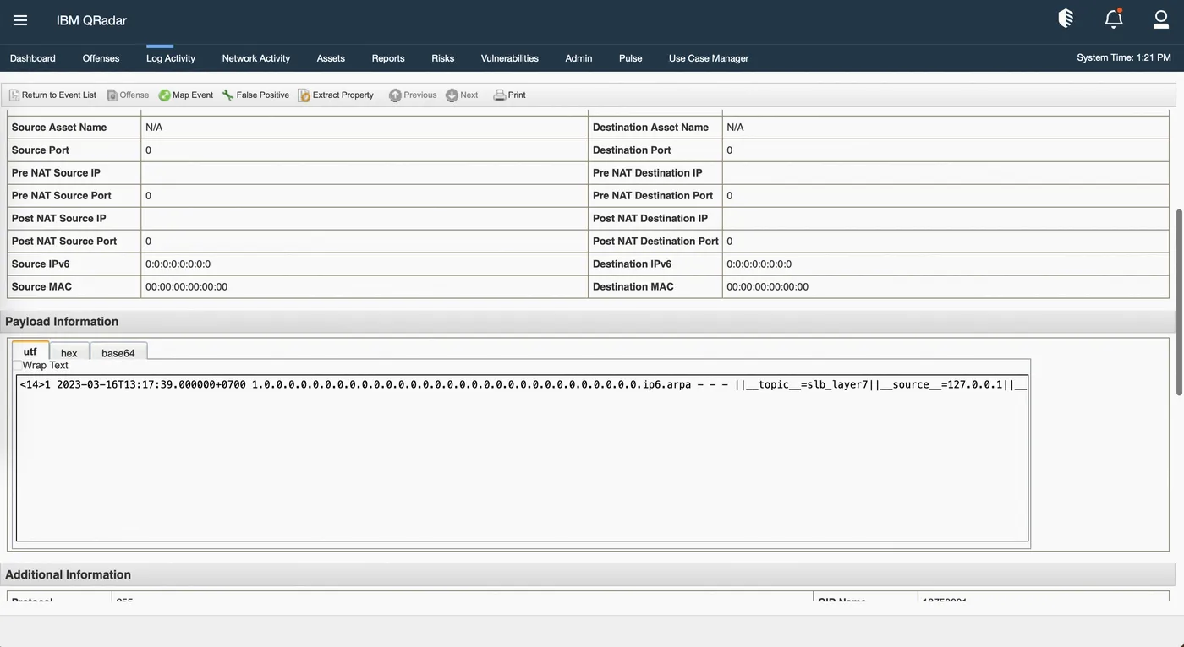The height and width of the screenshot is (647, 1184).
Task: Click the Pre NAT Destination Port label
Action: 653,196
